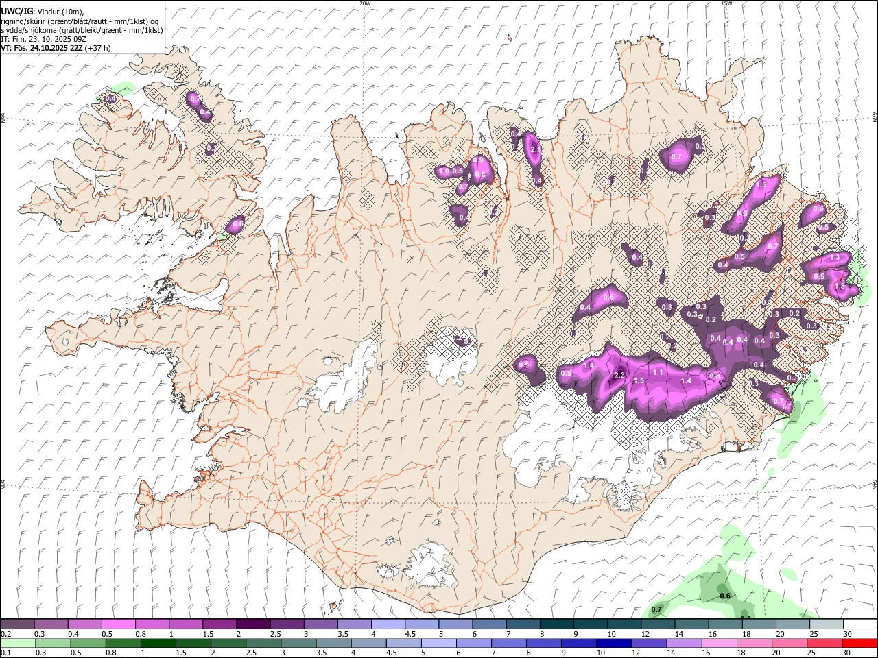Select the lavender swatch between 4 and 4.5

click(x=387, y=624)
